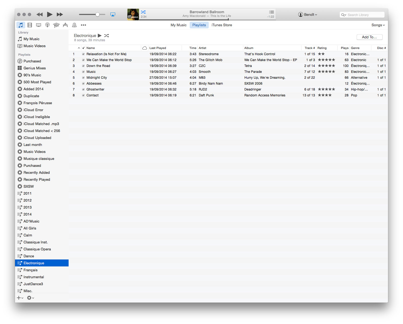
Task: Open the iTunes U icon
Action: click(x=56, y=25)
